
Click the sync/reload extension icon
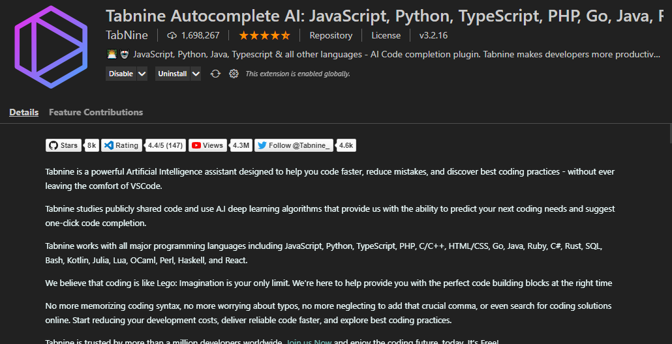215,74
